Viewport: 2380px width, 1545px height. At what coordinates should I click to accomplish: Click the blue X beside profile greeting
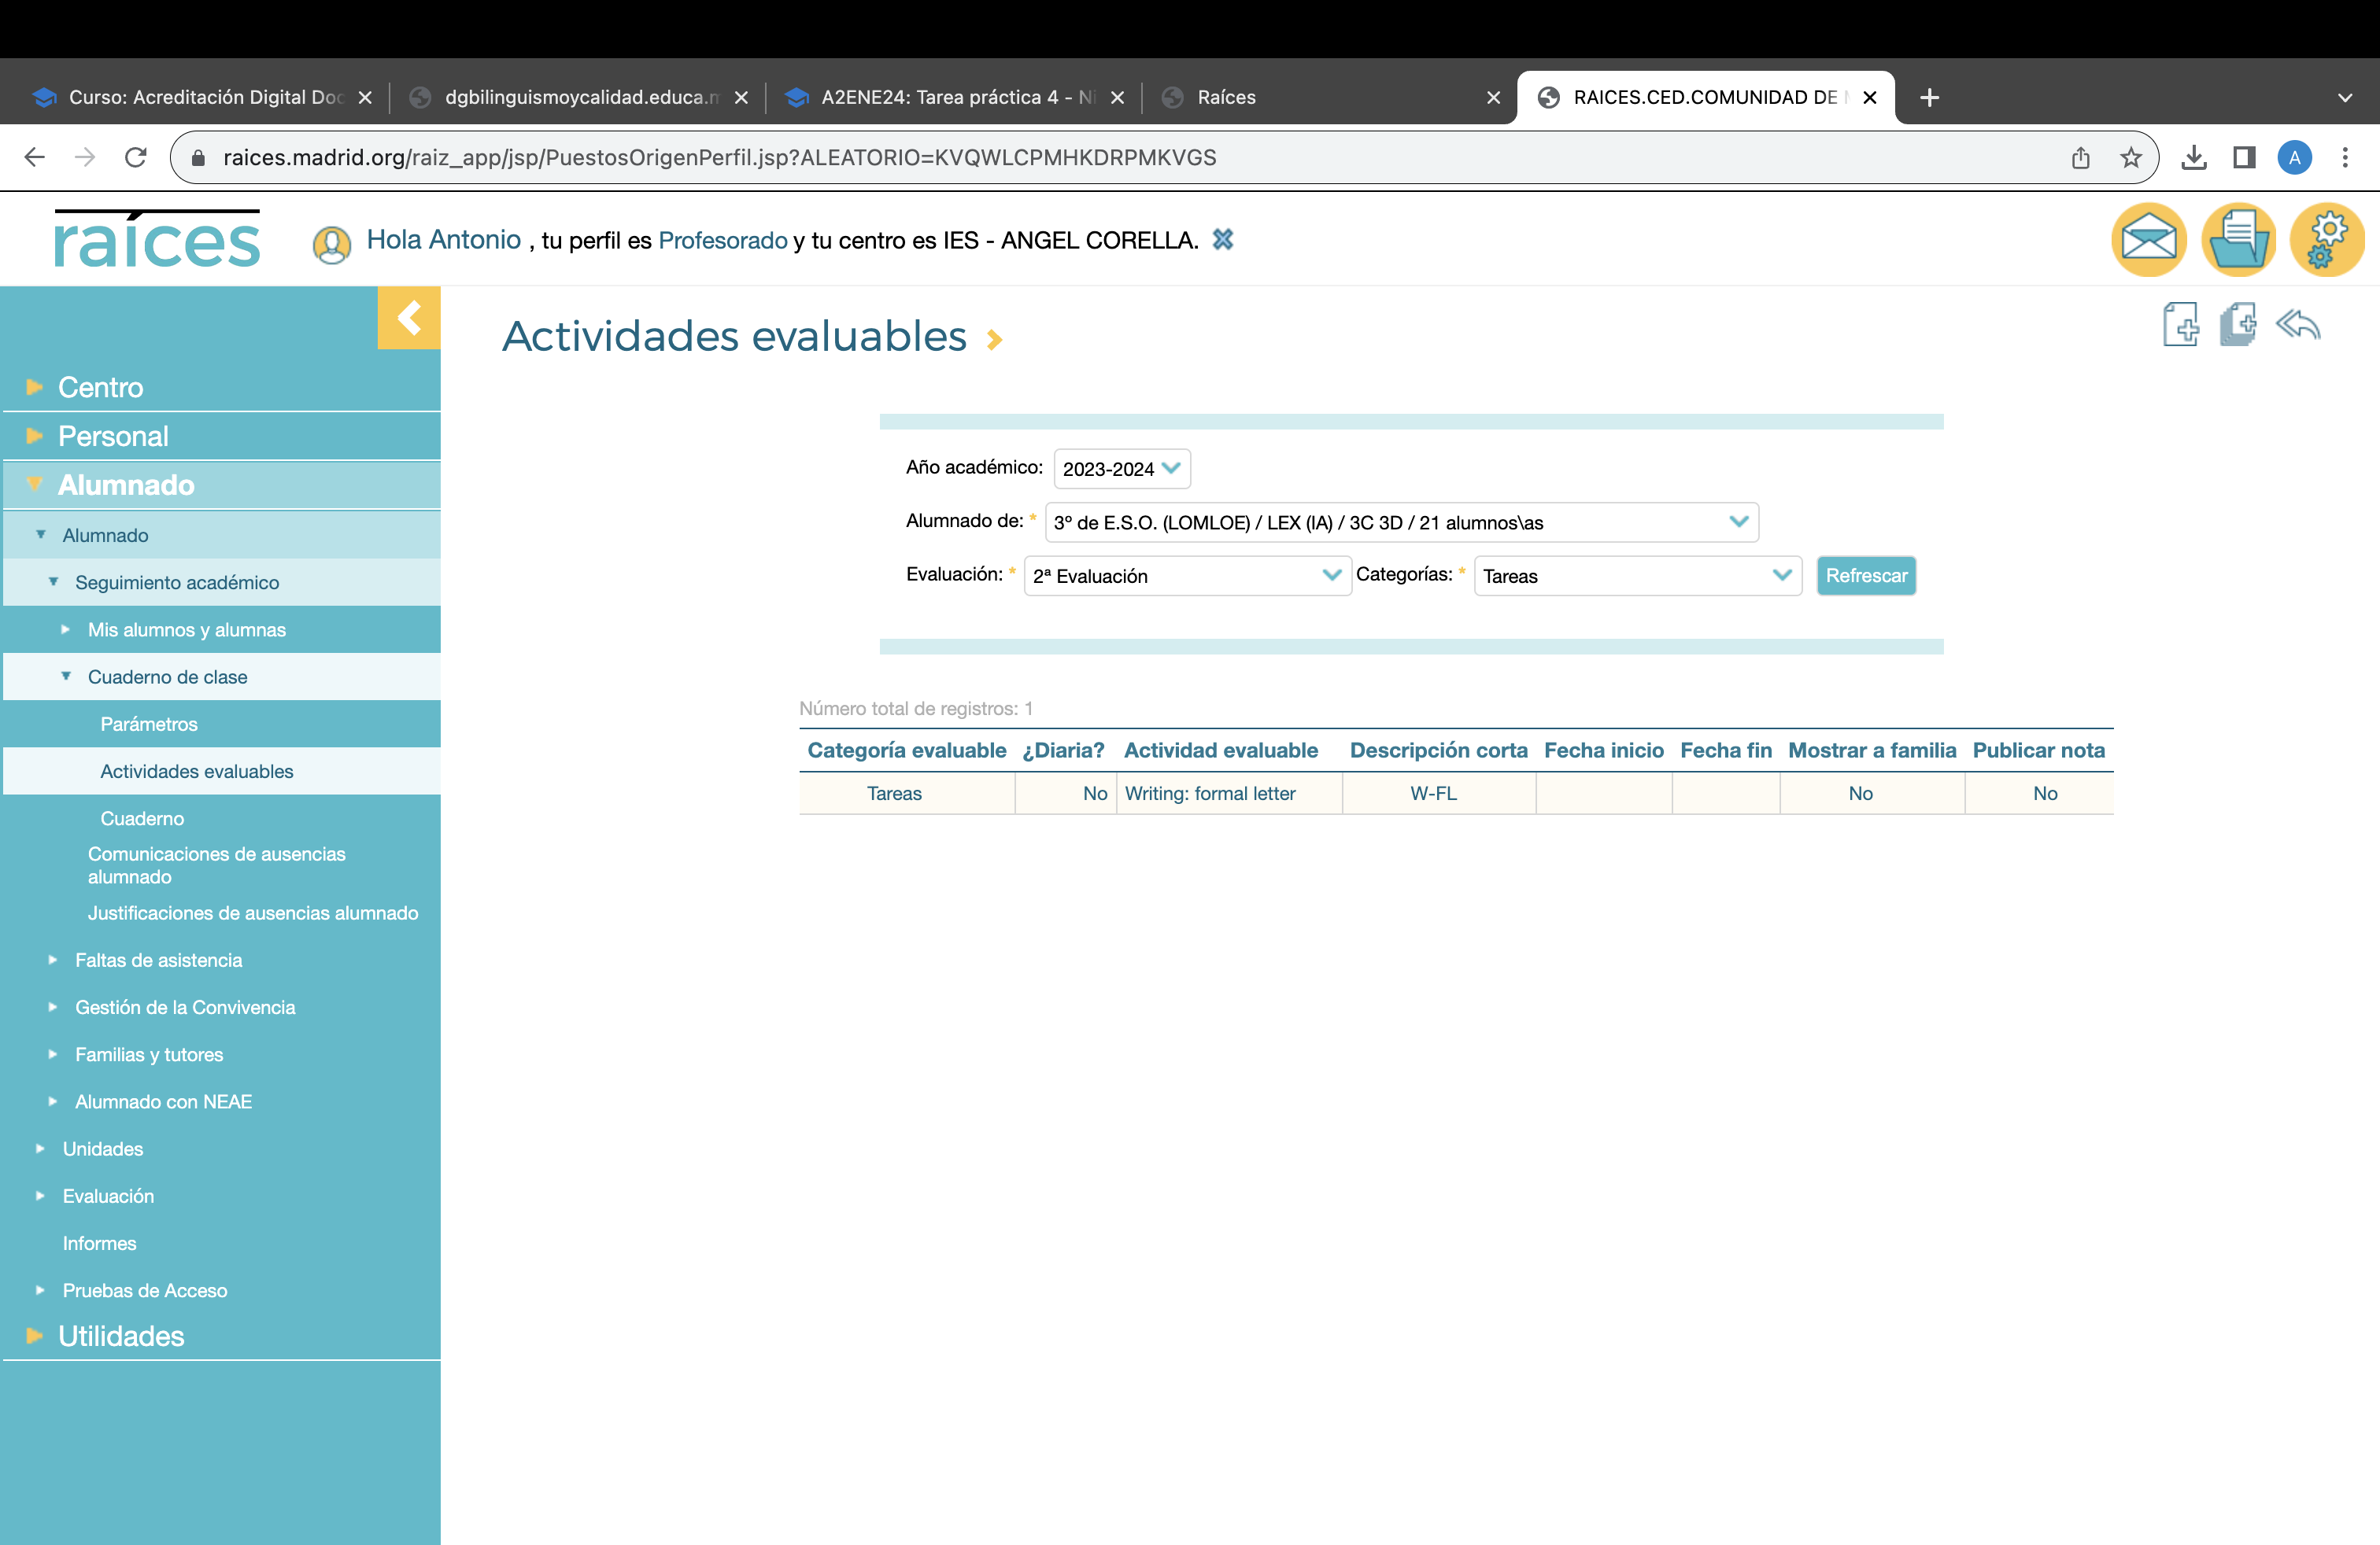pyautogui.click(x=1222, y=240)
